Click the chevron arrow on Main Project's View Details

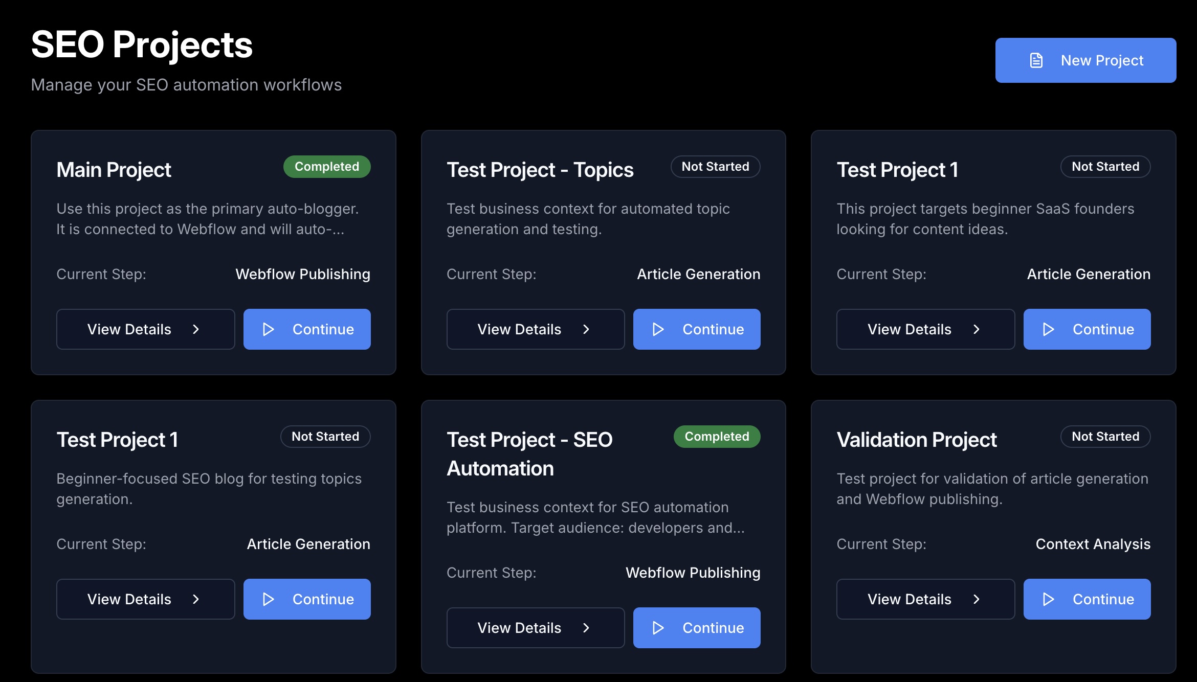(x=196, y=329)
